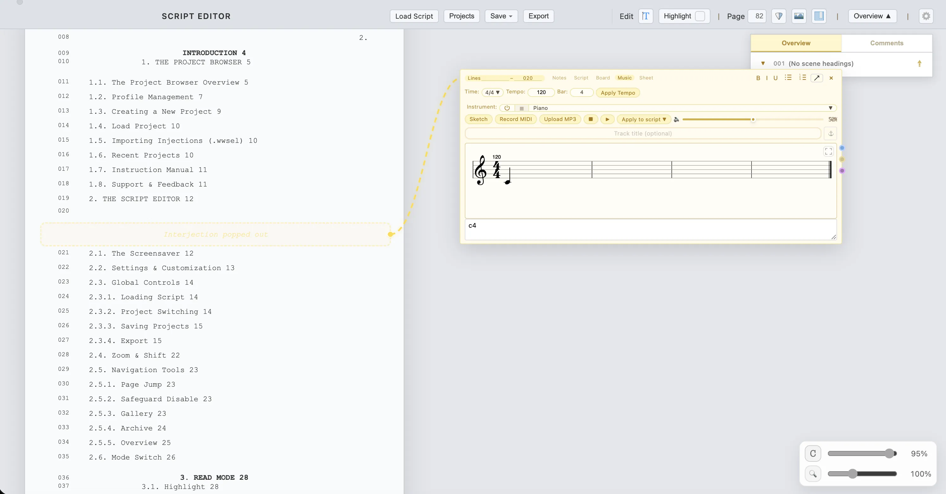Screen dimensions: 946x494
Task: Select the blue color dot
Action: pos(842,148)
